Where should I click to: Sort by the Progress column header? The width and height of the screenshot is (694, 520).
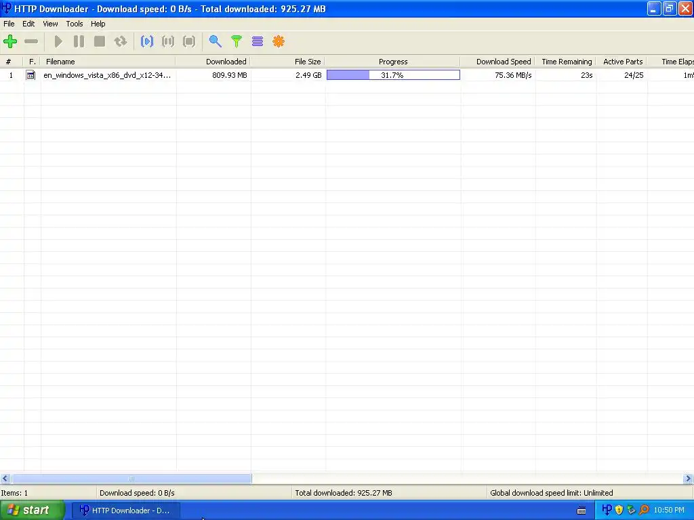pos(393,62)
